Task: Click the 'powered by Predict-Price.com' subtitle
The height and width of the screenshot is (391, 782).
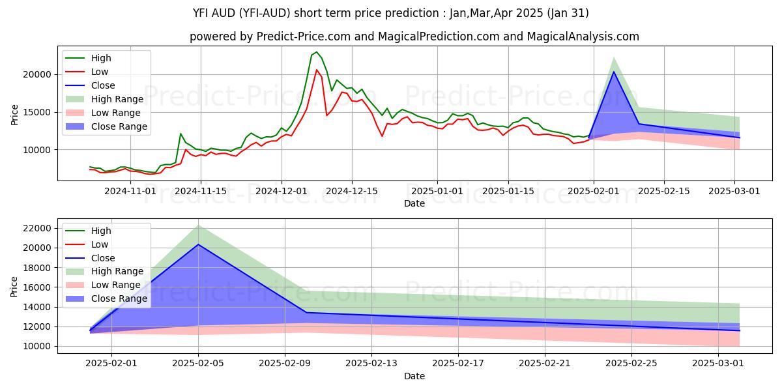Action: click(414, 37)
